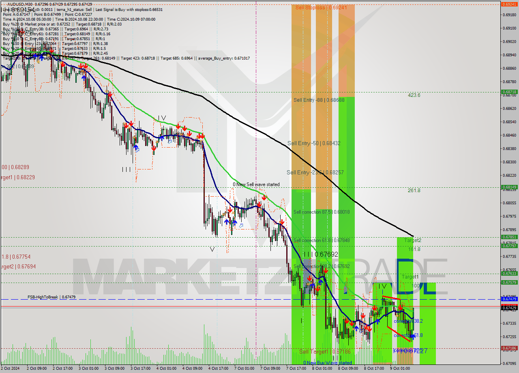Click the 'I I I 0.67692' wave label
Screen dimensions: 519x373
(321, 254)
